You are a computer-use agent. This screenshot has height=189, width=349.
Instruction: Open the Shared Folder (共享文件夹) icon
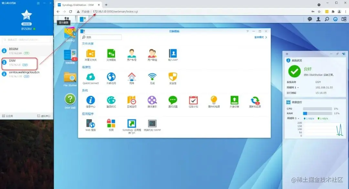[90, 54]
